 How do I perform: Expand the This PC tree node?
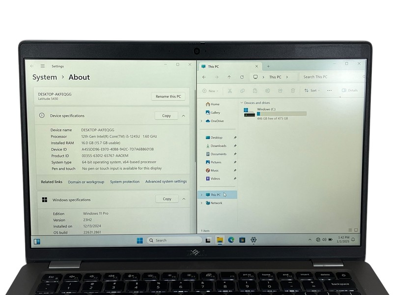201,195
